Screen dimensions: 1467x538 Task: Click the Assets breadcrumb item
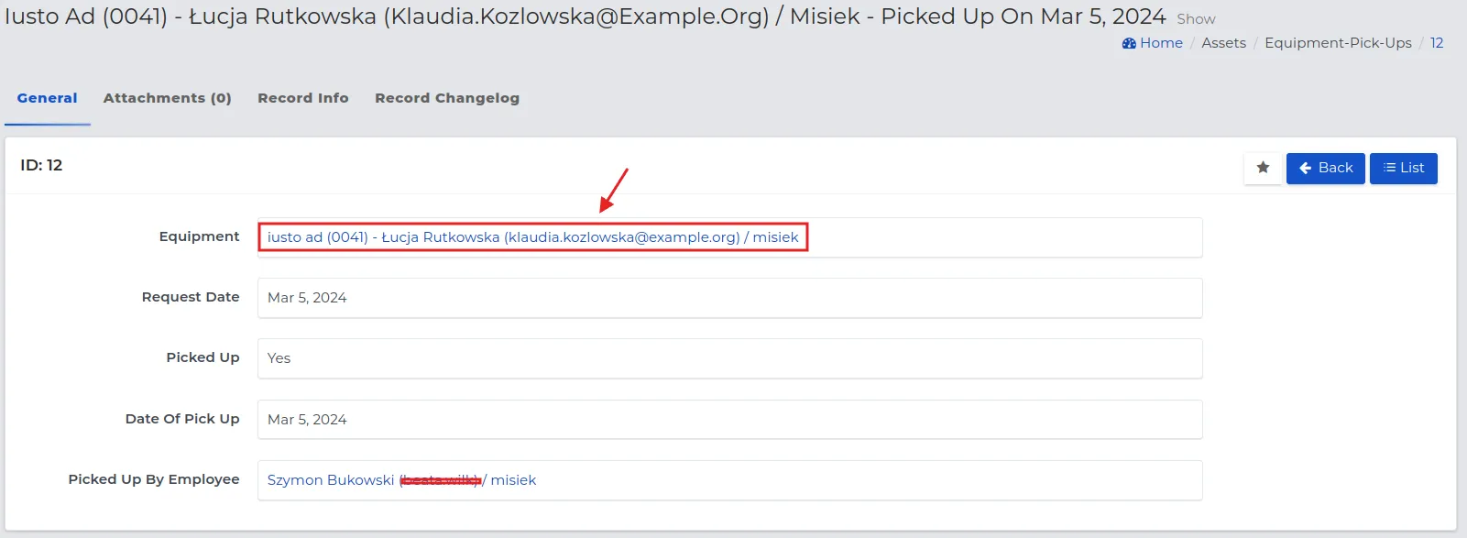coord(1223,43)
